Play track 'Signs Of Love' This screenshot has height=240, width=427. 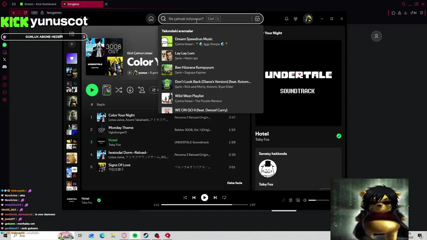tap(165, 167)
